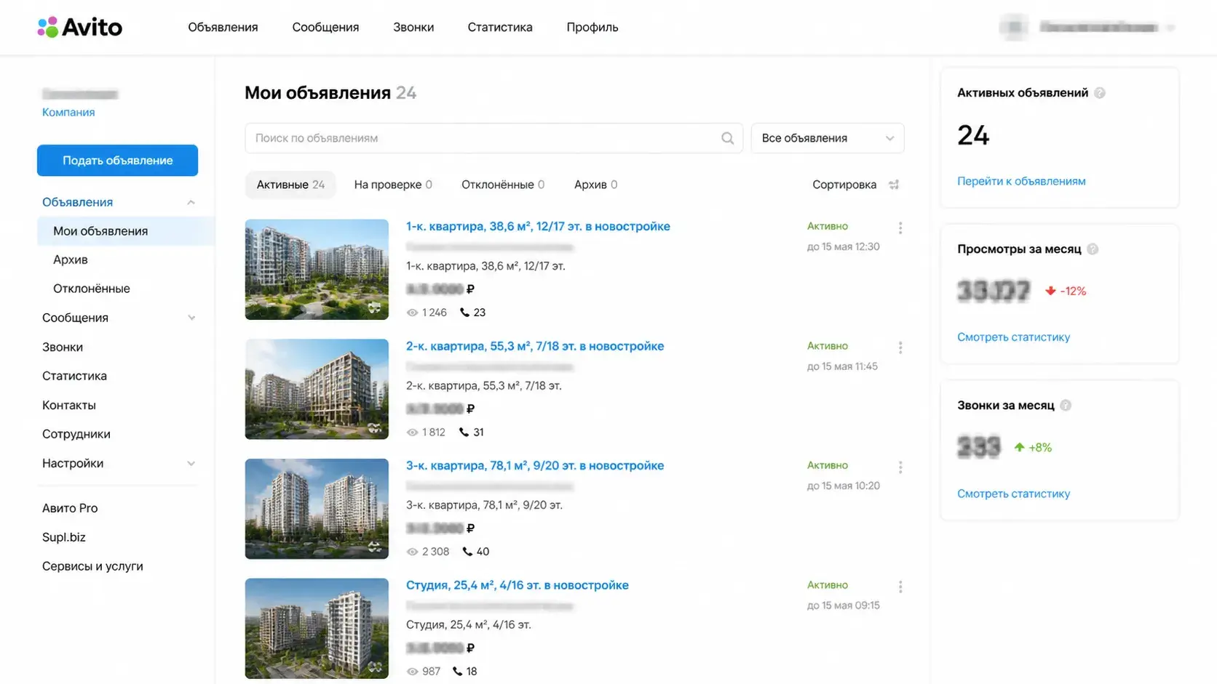Switch to Отклонённые tab

503,185
